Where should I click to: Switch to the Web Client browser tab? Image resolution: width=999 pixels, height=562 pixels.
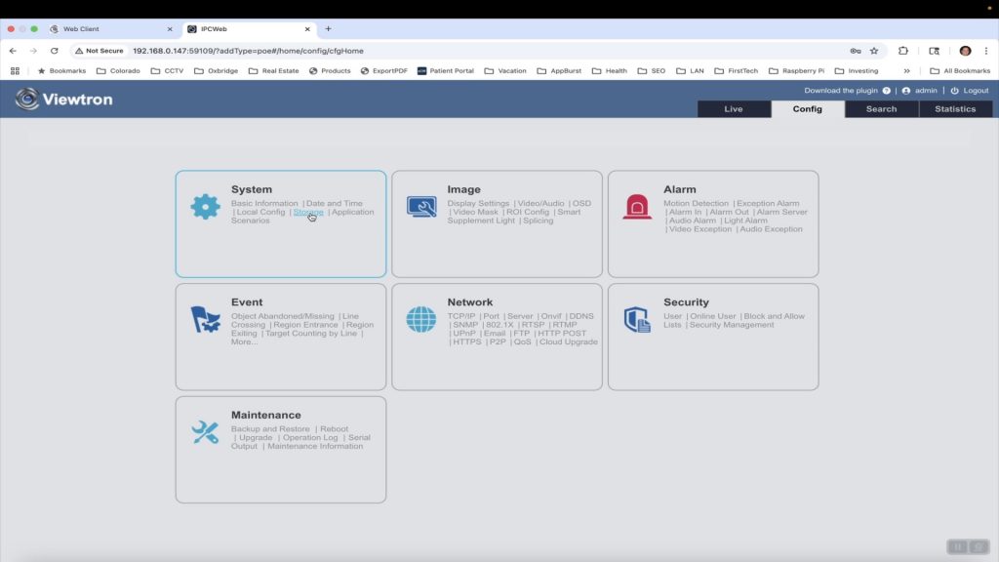point(112,28)
